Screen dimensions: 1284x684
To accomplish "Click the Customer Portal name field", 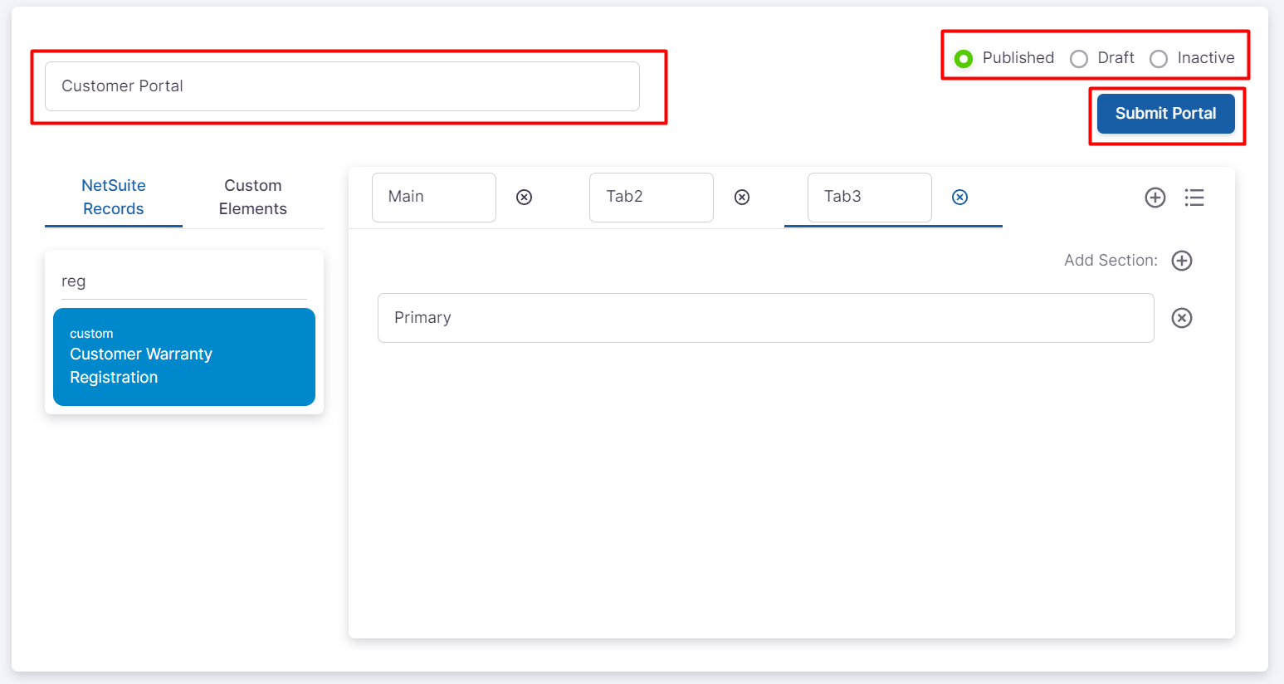I will click(342, 86).
